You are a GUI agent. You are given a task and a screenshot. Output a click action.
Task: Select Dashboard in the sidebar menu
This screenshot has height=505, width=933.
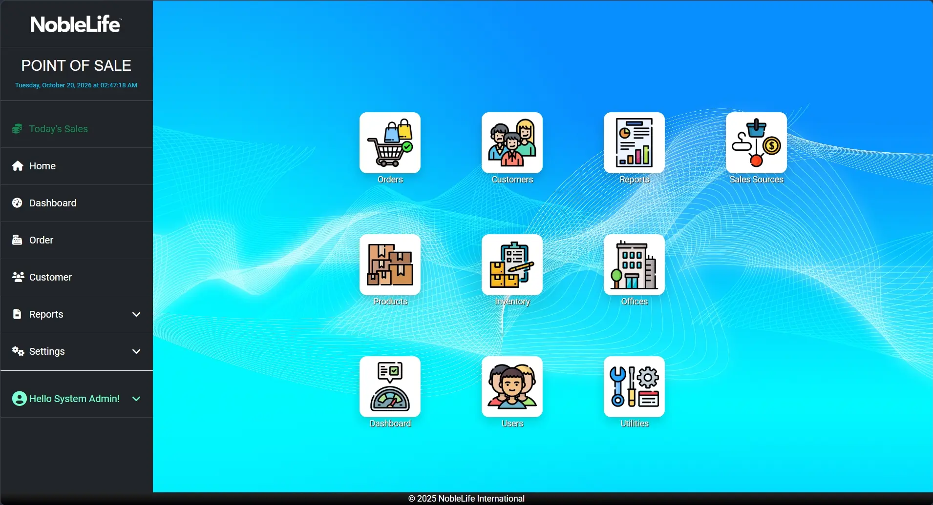click(77, 203)
